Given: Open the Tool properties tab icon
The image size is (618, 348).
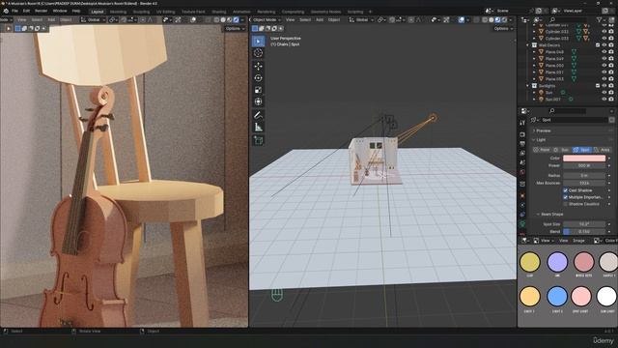Looking at the screenshot, I should [522, 124].
